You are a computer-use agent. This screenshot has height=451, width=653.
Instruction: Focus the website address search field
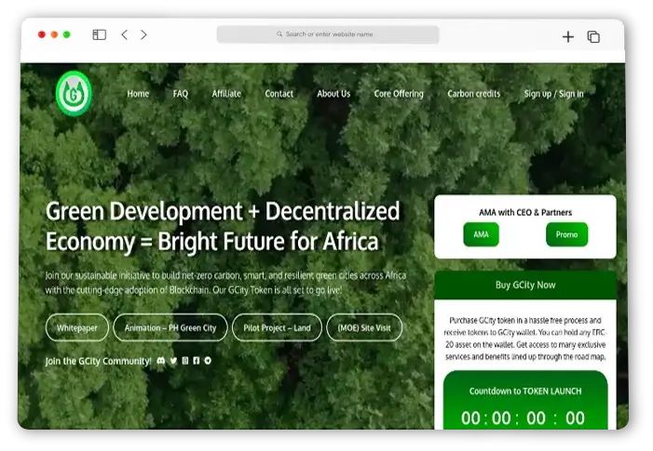pos(328,34)
